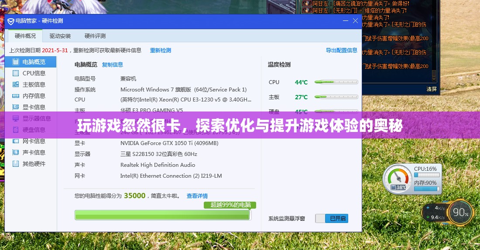Image resolution: width=480 pixels, height=250 pixels.
Task: Select 其他硬件 in the sidebar
Action: coord(31,163)
